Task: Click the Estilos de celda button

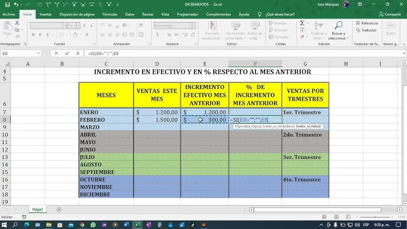Action: click(x=255, y=31)
